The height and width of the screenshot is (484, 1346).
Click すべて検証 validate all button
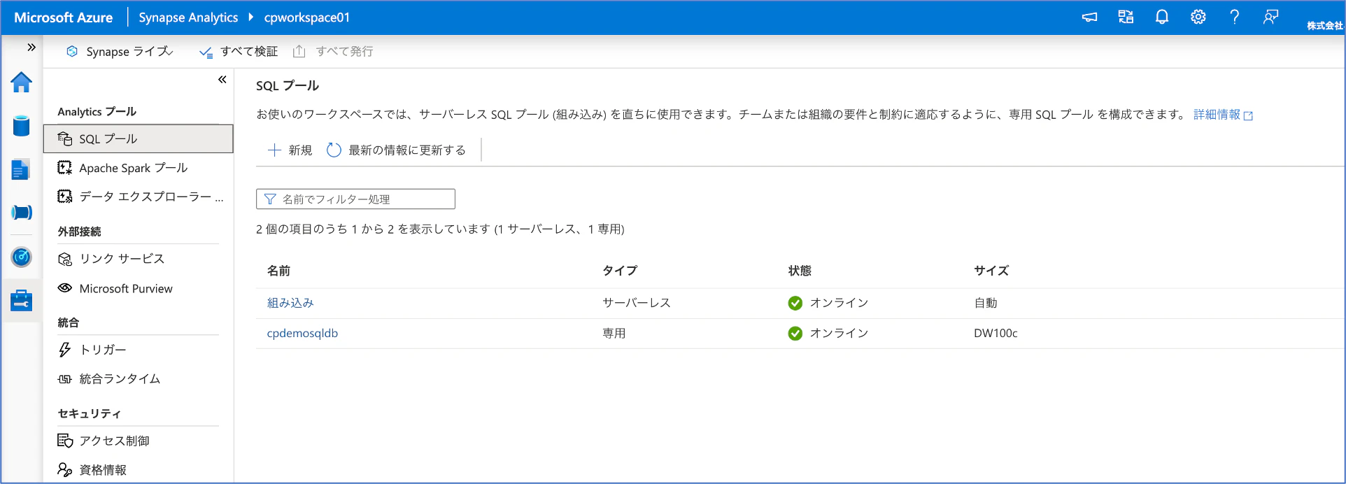(x=239, y=52)
